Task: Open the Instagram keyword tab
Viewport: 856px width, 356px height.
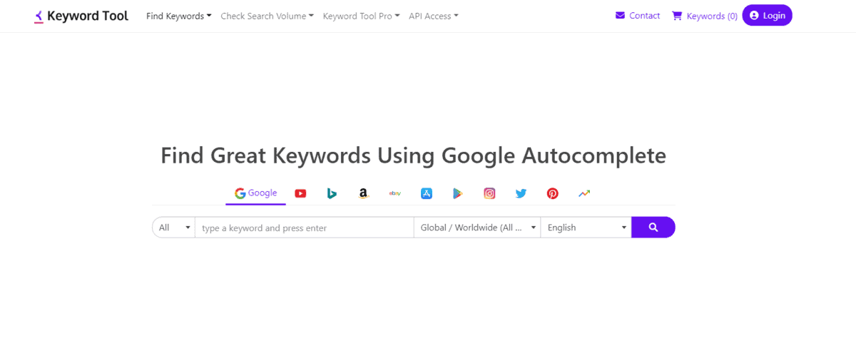Action: pyautogui.click(x=489, y=193)
